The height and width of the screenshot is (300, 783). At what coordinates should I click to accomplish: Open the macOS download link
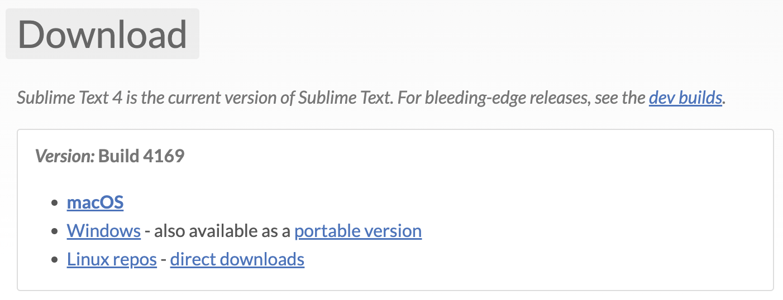95,202
